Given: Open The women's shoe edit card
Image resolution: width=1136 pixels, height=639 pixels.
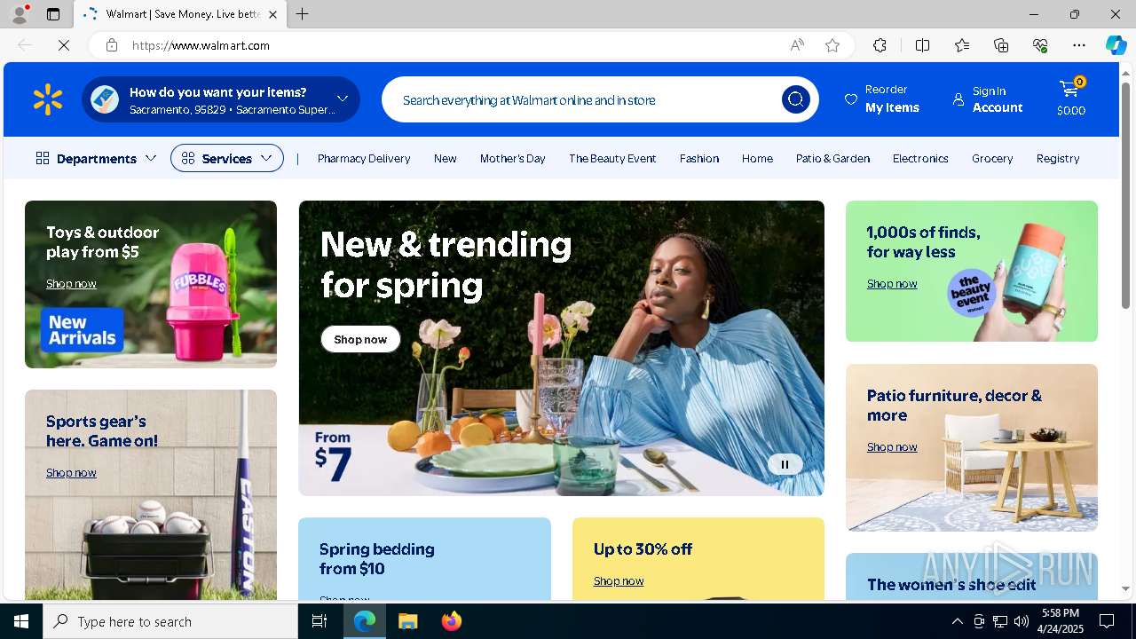Looking at the screenshot, I should (x=972, y=576).
